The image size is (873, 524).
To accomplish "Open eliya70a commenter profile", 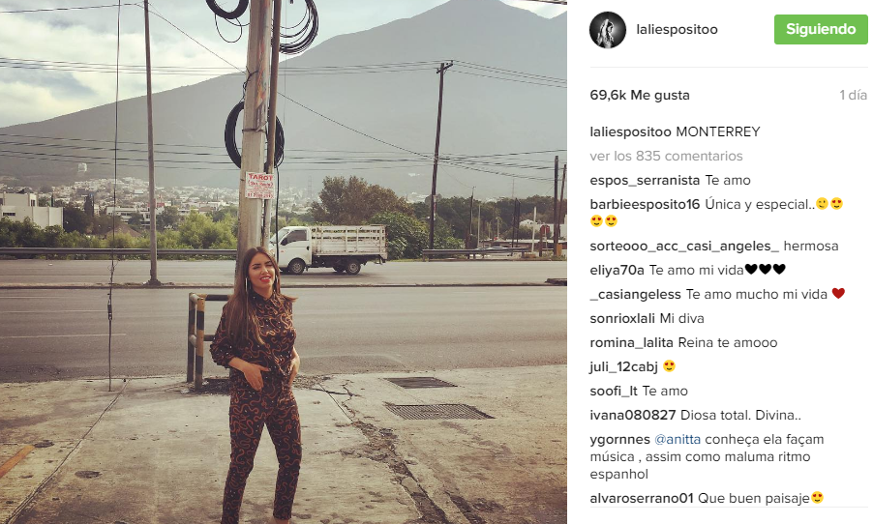I will [x=617, y=270].
